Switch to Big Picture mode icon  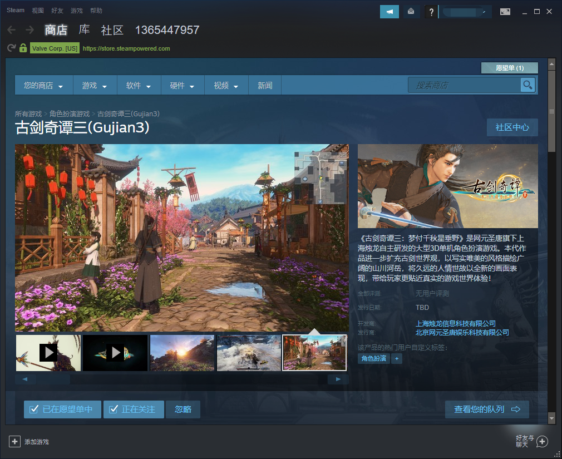505,12
